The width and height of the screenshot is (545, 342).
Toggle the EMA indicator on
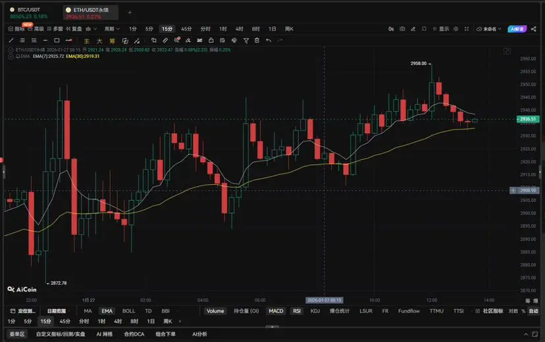[107, 310]
